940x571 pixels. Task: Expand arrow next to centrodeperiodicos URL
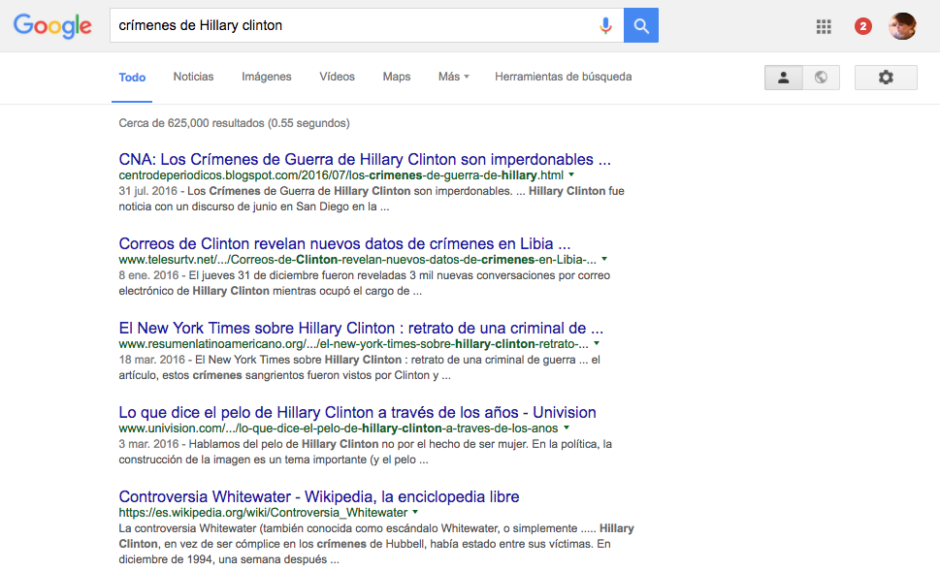571,174
